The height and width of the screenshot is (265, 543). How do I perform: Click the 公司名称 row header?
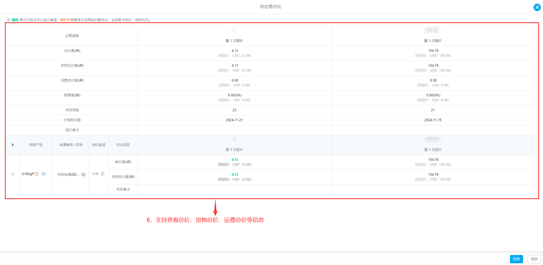pyautogui.click(x=72, y=36)
